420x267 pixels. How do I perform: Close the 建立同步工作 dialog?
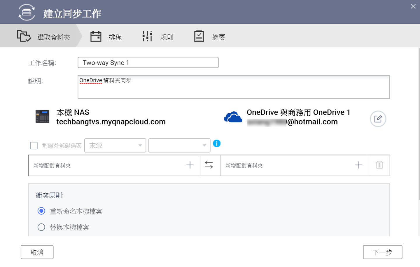point(413,6)
